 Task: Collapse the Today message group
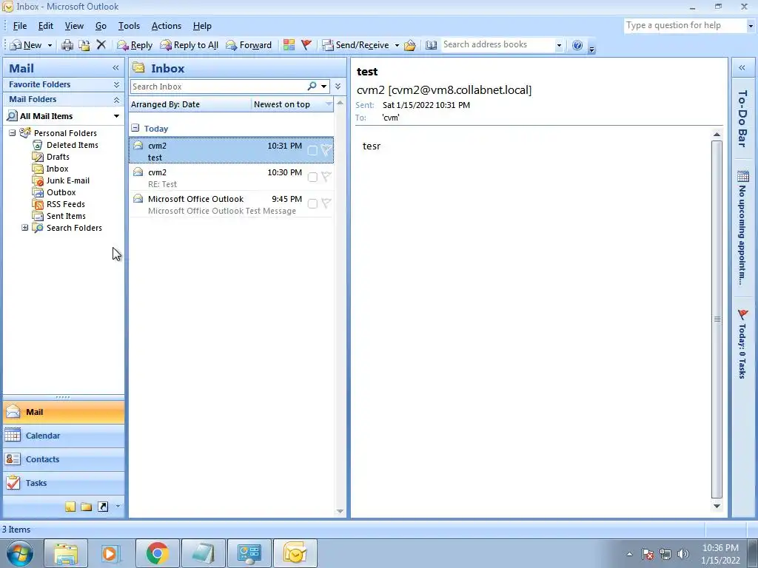[135, 128]
